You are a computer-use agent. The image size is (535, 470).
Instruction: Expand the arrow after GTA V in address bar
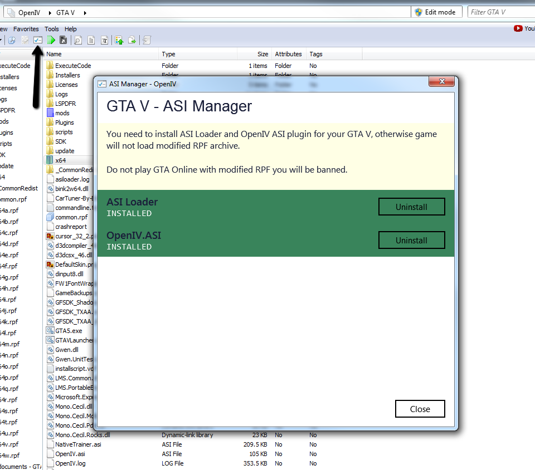pyautogui.click(x=85, y=13)
